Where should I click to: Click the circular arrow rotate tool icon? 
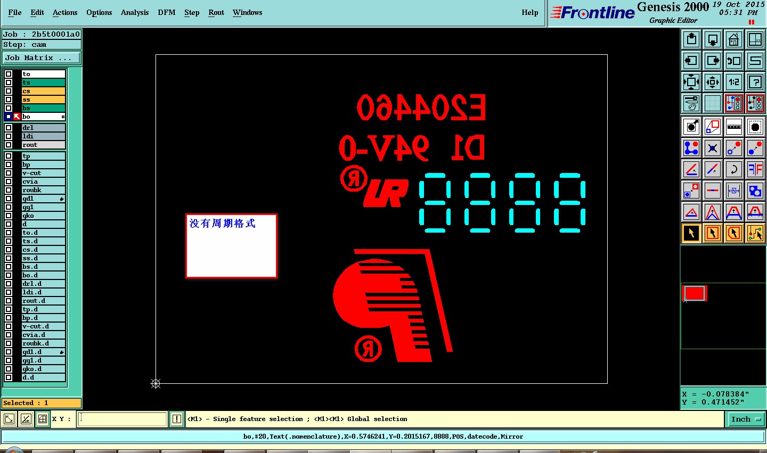point(734,169)
